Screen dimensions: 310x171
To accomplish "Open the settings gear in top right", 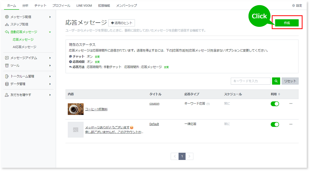I will coord(297,5).
